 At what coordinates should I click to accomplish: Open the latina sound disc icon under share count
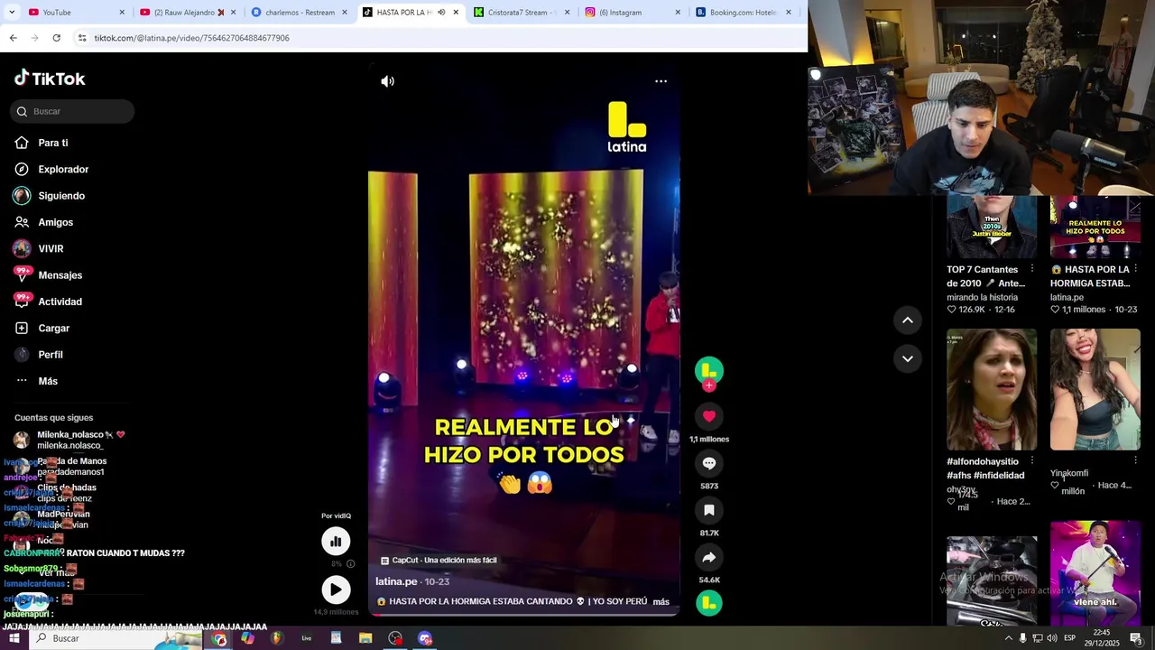tap(709, 603)
